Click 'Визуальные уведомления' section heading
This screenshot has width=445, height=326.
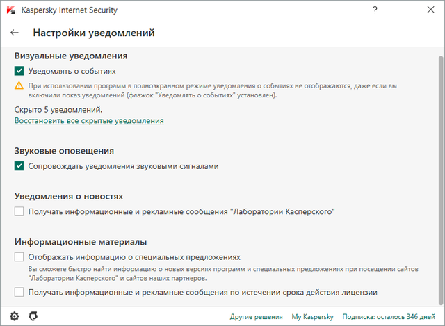71,56
